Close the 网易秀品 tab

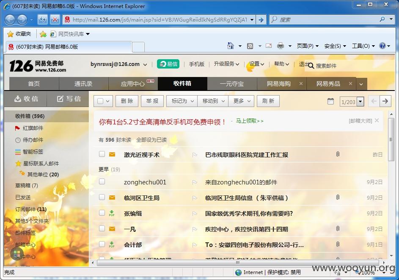pos(350,83)
